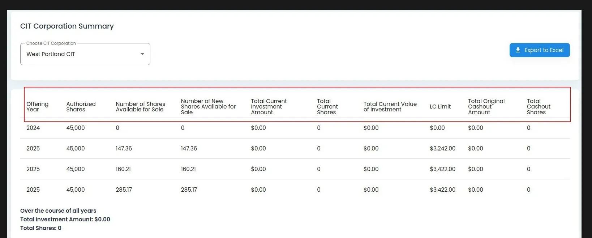This screenshot has width=592, height=238.
Task: Click the Total Cashout Shares header
Action: [x=538, y=107]
